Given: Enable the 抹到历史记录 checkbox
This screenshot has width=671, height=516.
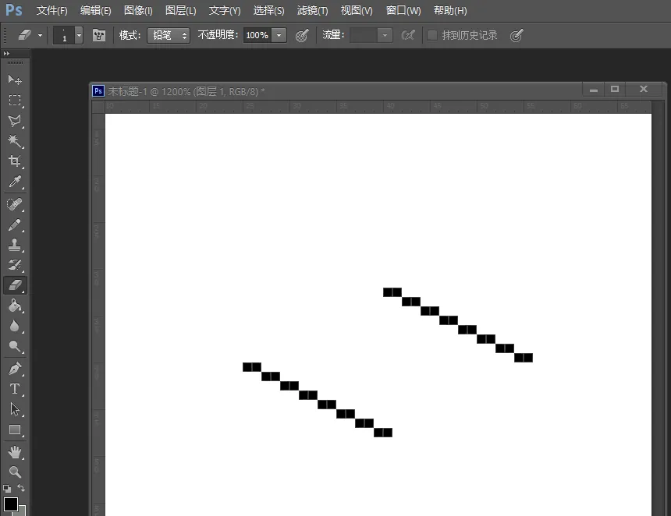Looking at the screenshot, I should point(432,35).
